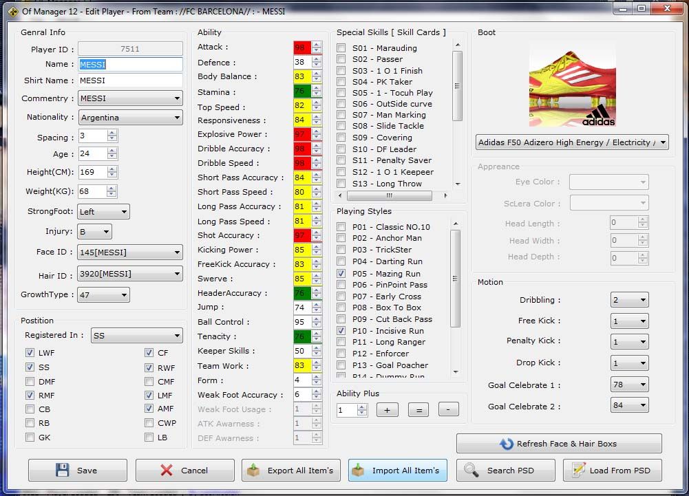Open the Adidas F50 boot selection dropdown

(571, 142)
